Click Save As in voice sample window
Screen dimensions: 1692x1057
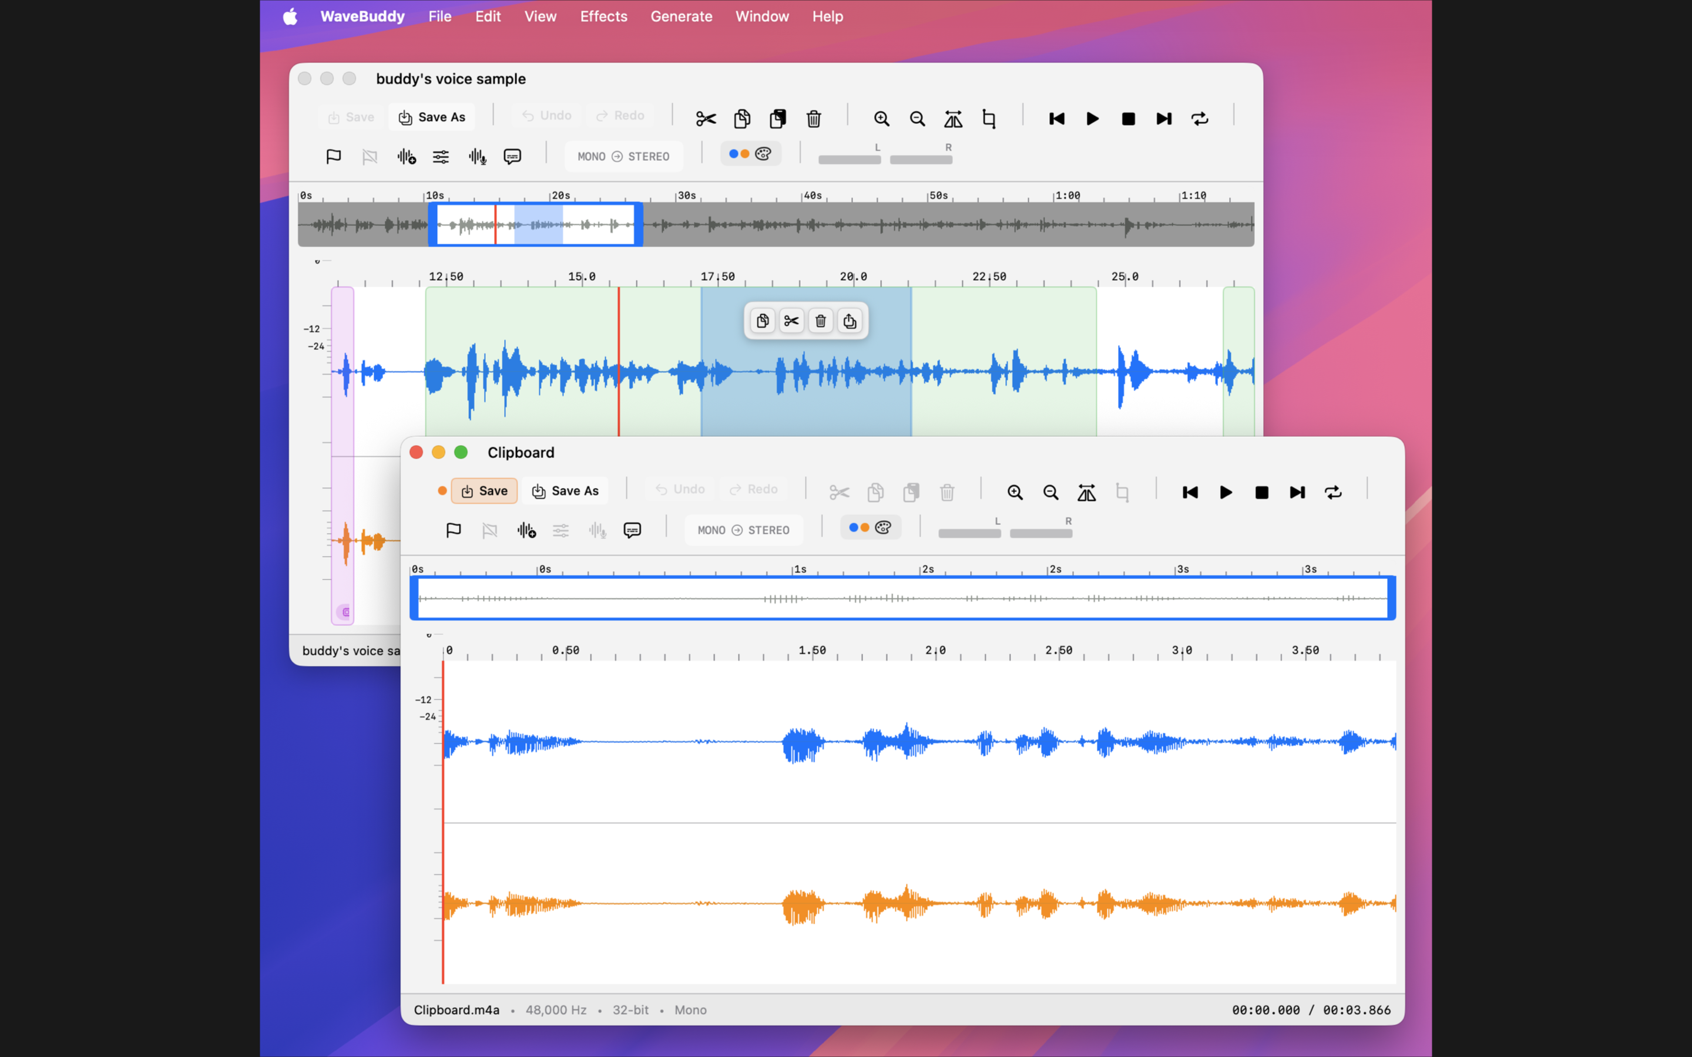tap(431, 117)
